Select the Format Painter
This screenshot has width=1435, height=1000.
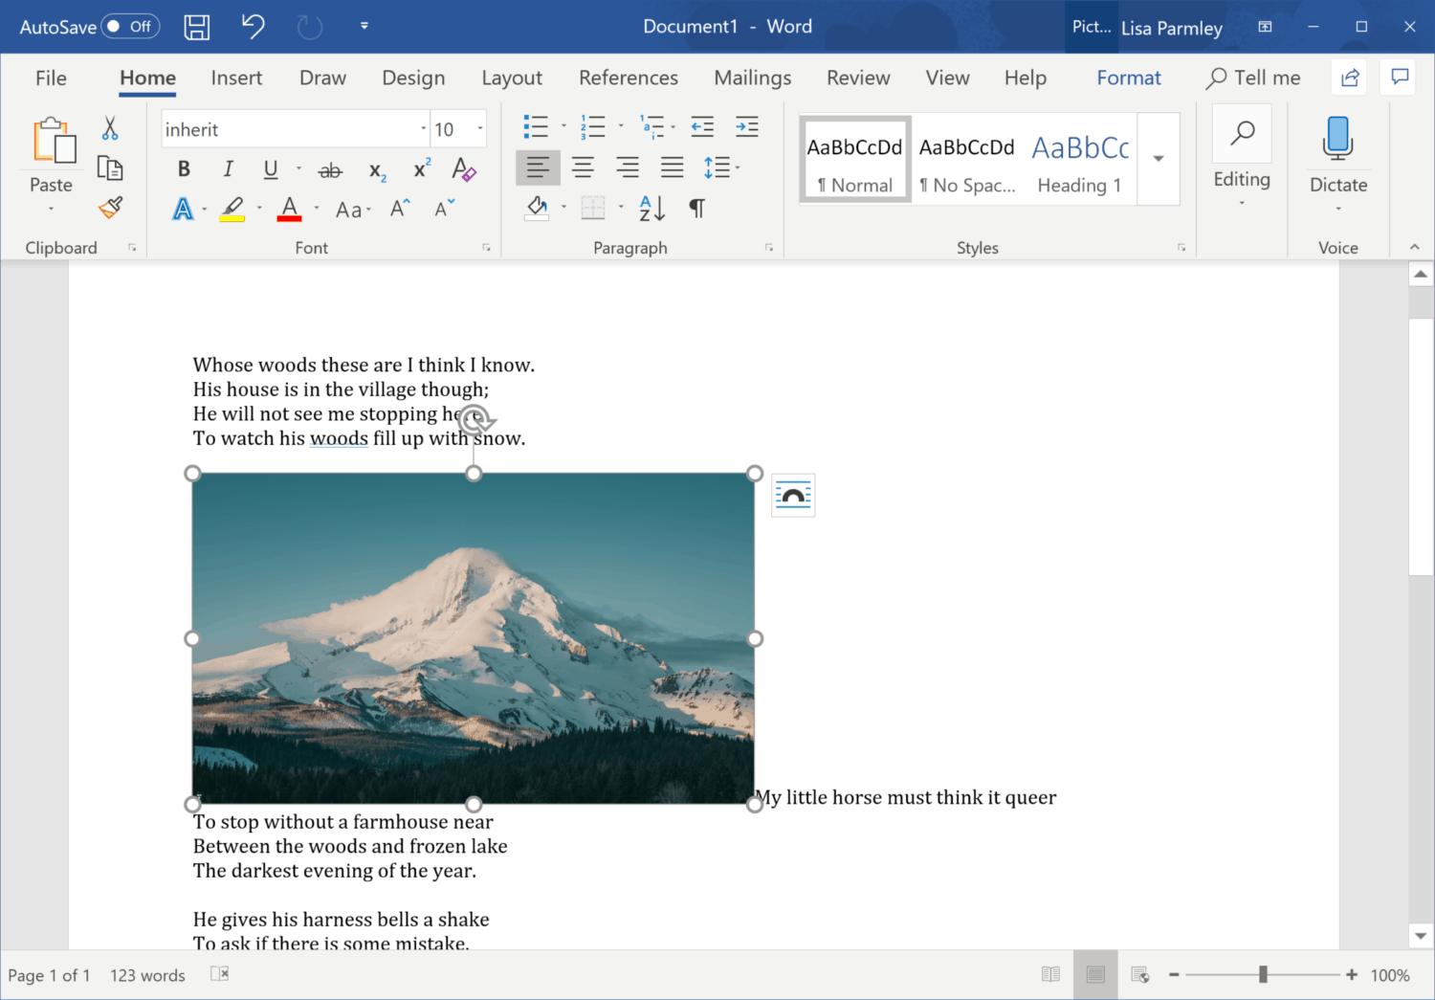109,207
